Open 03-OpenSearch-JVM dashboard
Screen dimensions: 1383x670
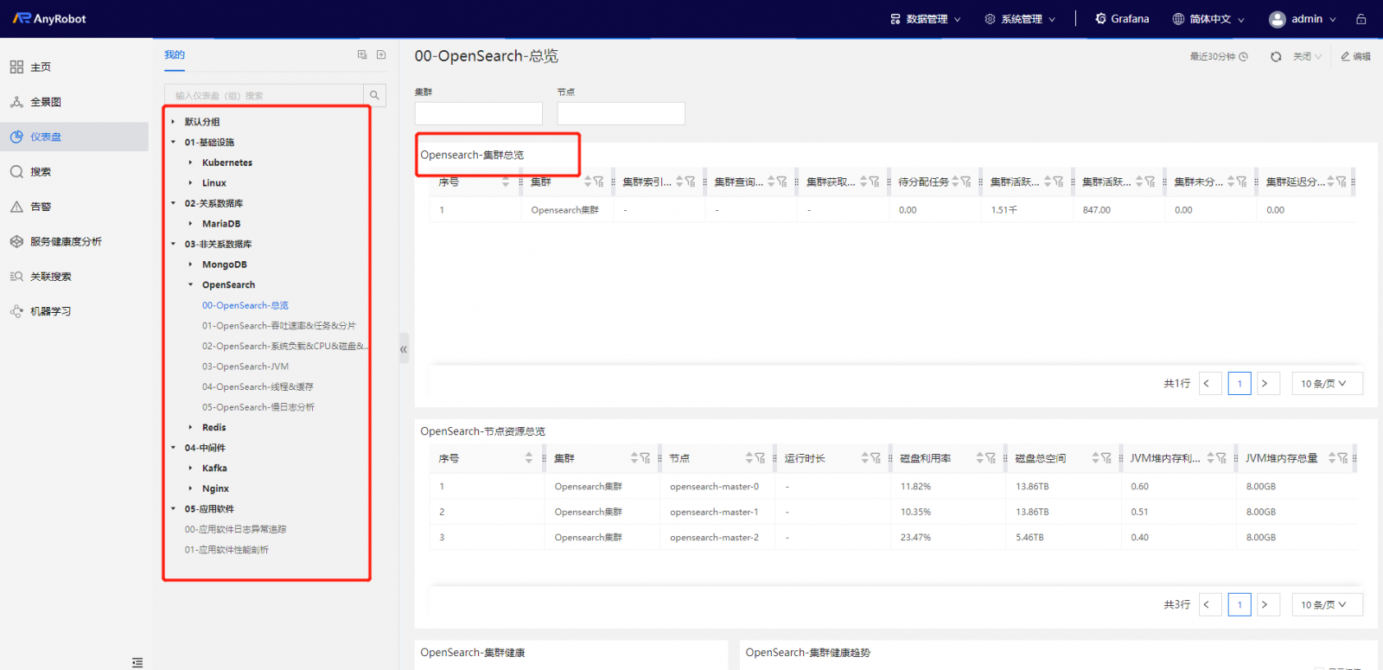pos(245,367)
